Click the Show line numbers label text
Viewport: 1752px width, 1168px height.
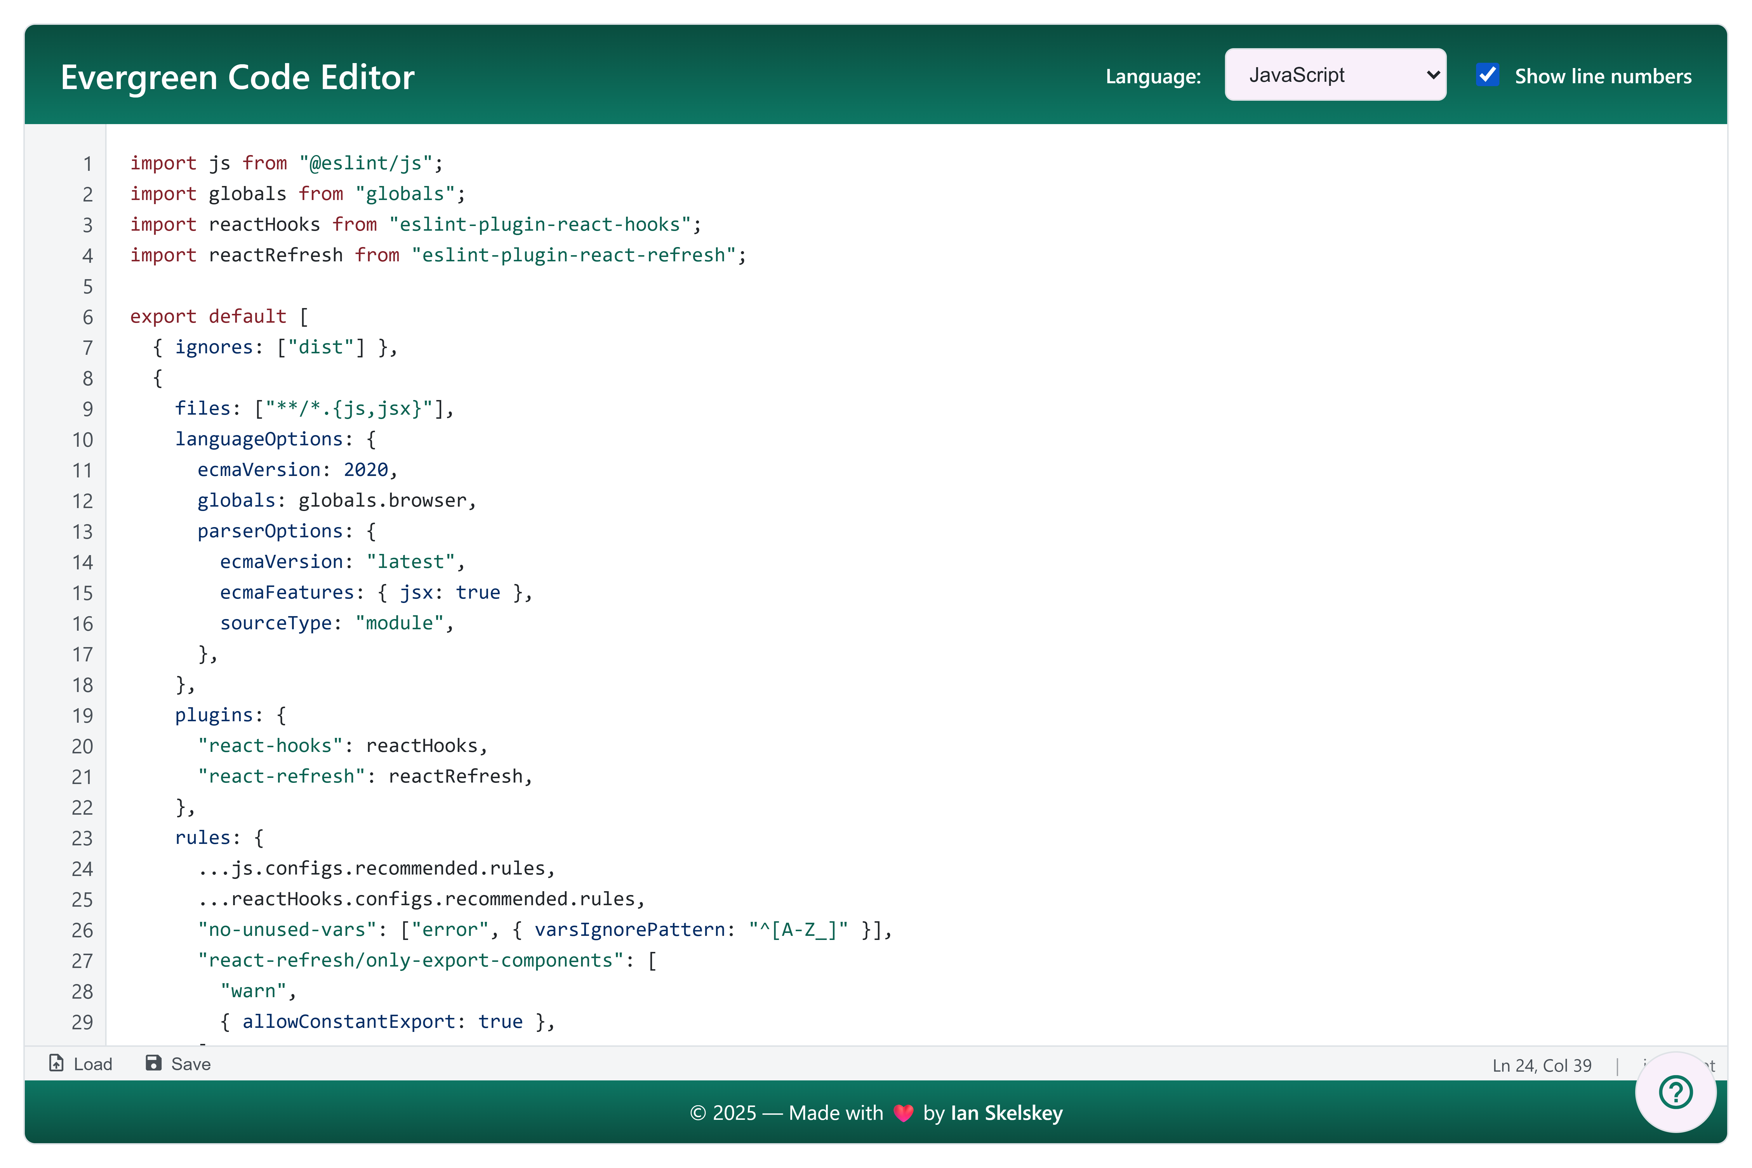point(1603,76)
